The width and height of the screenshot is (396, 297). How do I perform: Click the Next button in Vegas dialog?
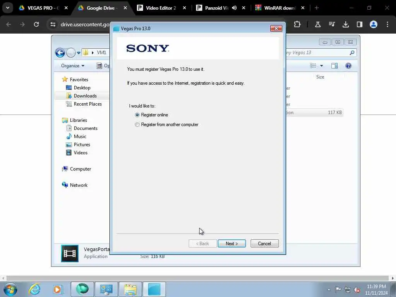pos(232,244)
